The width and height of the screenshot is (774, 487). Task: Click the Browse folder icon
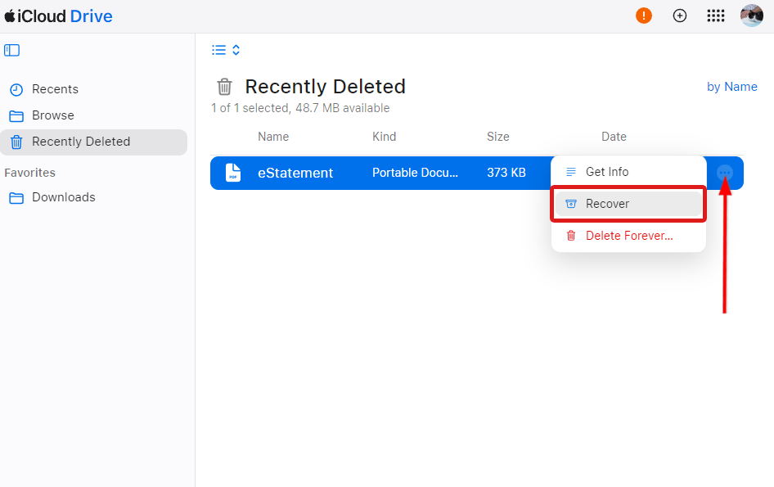pos(16,116)
